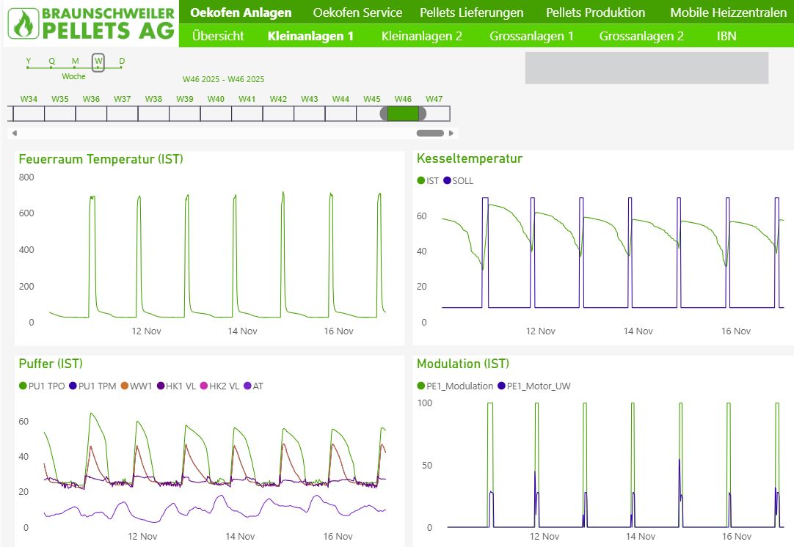Image resolution: width=794 pixels, height=547 pixels.
Task: Click the timeline right scroll arrow
Action: pyautogui.click(x=451, y=133)
